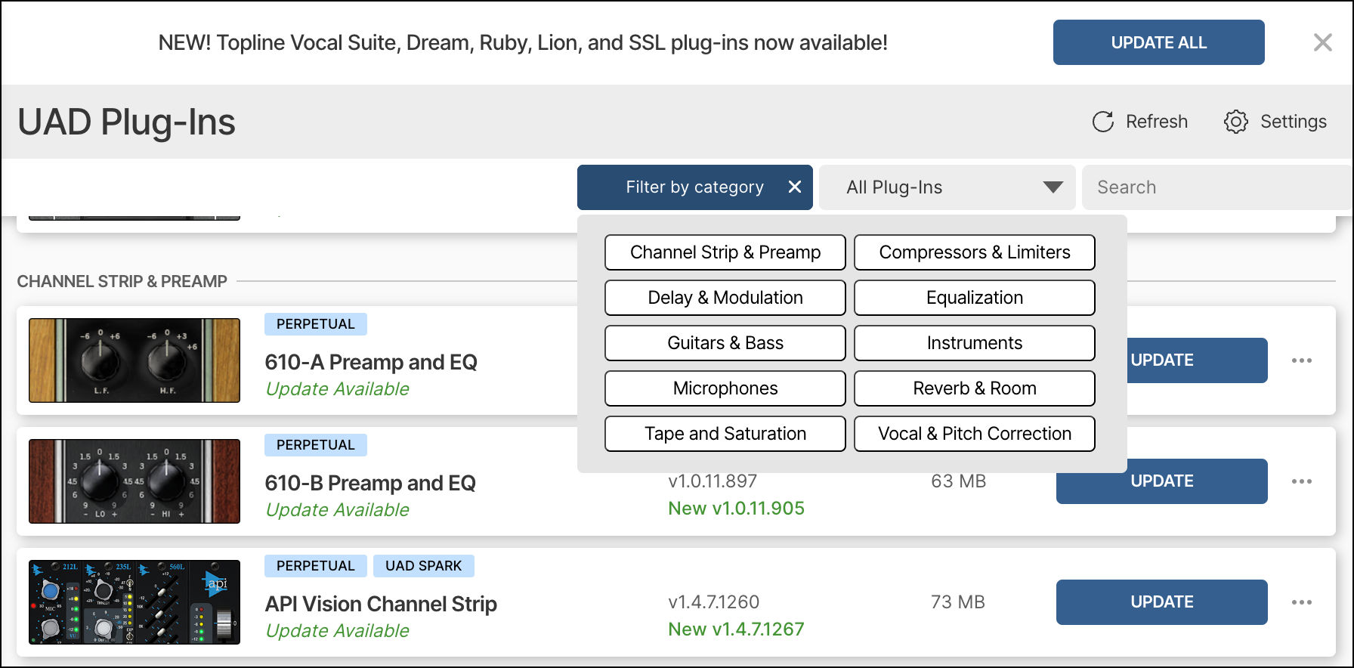The image size is (1354, 668).
Task: Open Settings via the gear icon
Action: click(1236, 122)
